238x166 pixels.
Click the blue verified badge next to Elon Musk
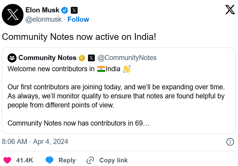tap(65, 10)
